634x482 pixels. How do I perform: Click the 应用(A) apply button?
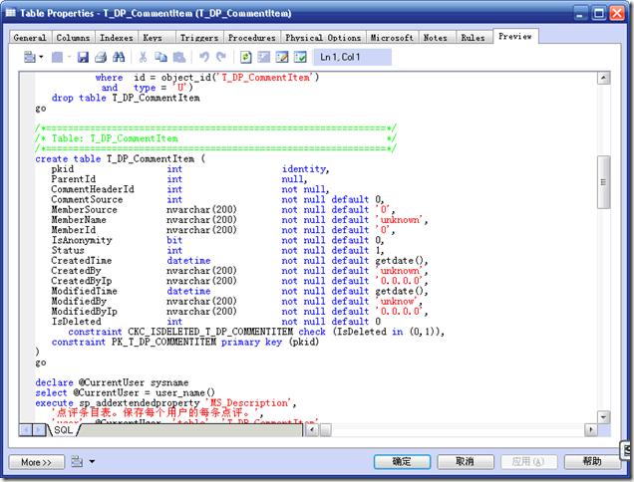pyautogui.click(x=528, y=462)
